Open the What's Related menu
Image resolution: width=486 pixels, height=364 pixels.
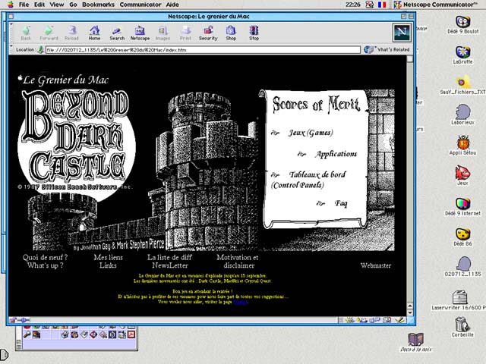pos(387,49)
